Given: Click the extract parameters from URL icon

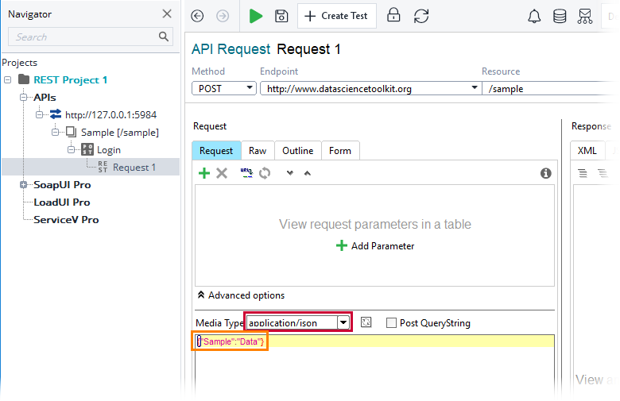Looking at the screenshot, I should tap(246, 173).
